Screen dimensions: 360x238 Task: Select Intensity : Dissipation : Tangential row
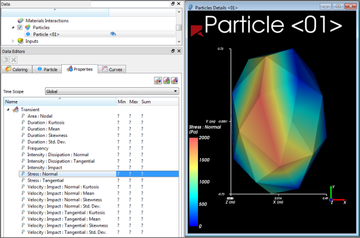click(99, 161)
